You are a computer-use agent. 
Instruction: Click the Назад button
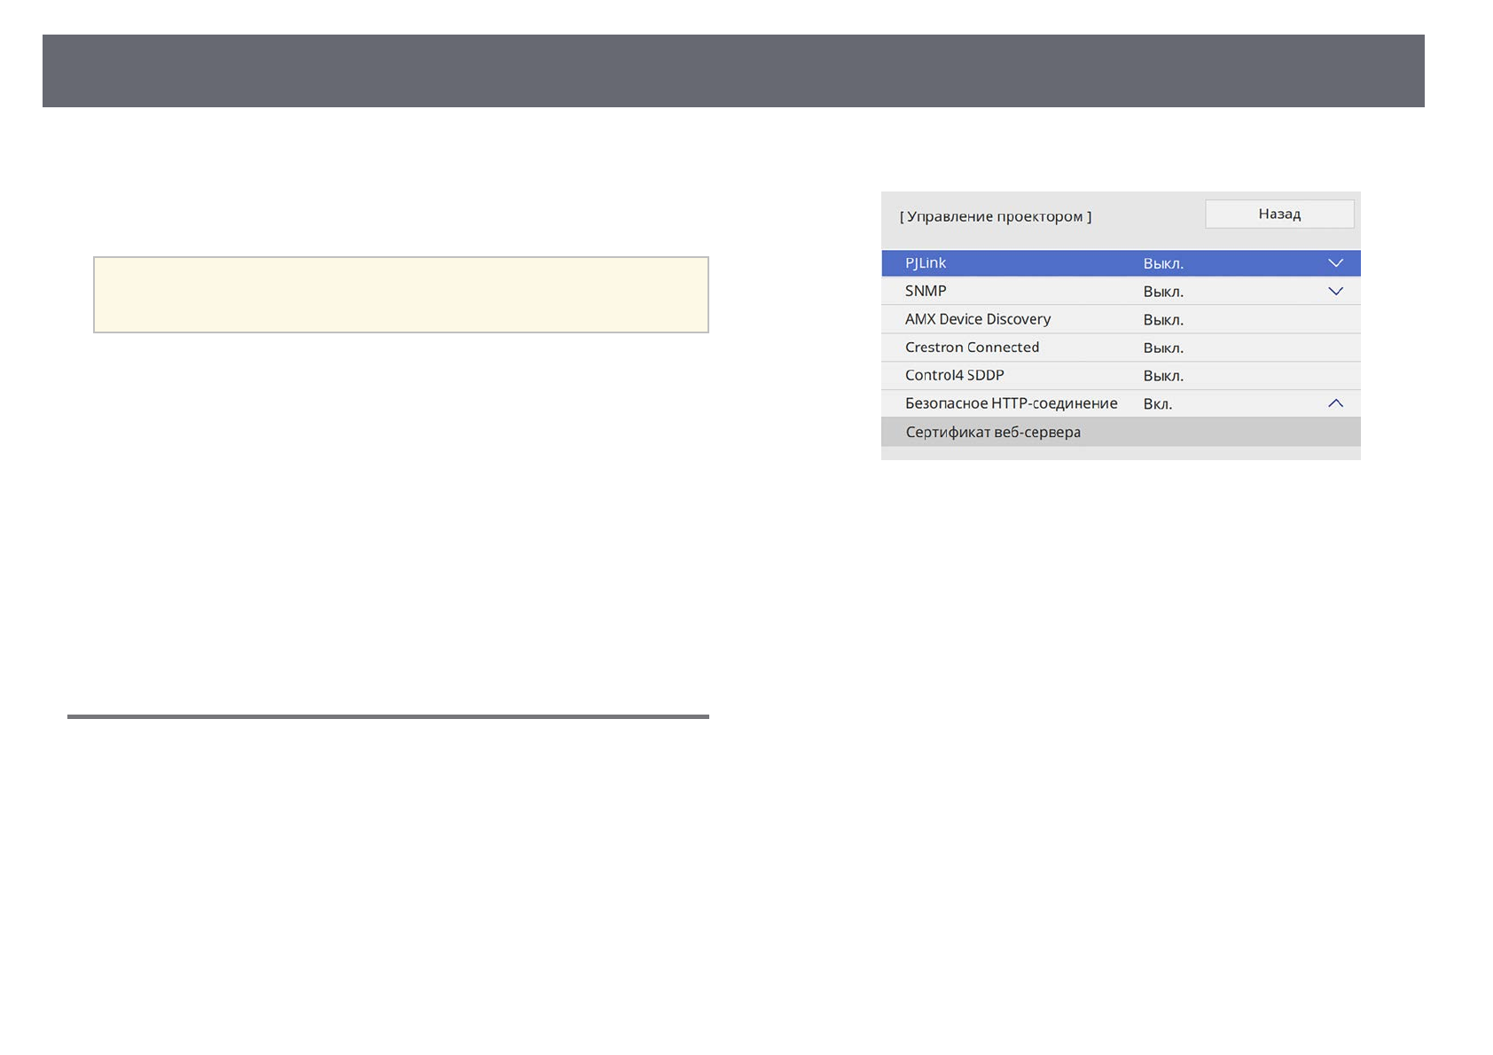1278,214
